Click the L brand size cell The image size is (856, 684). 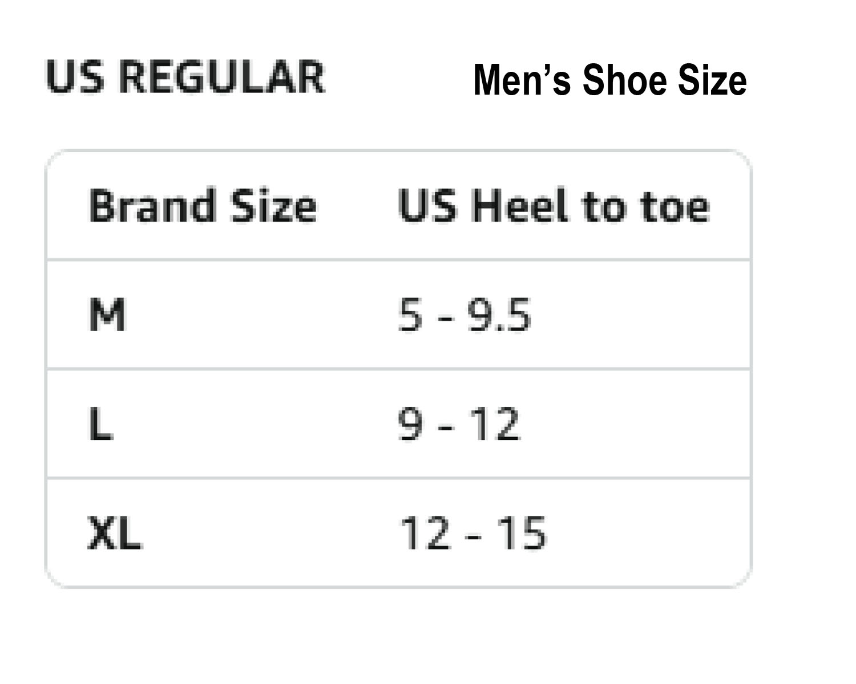pos(101,424)
